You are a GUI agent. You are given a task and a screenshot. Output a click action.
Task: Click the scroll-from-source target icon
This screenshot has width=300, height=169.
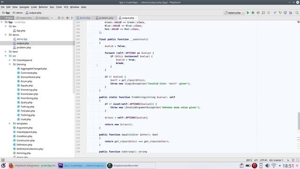(59, 18)
